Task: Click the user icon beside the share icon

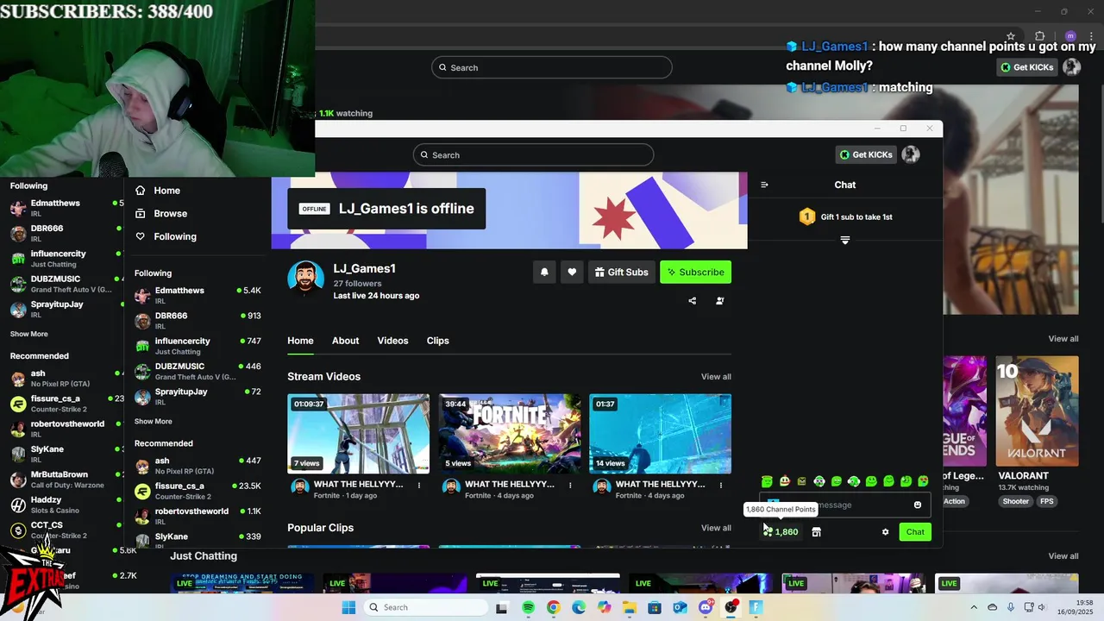Action: point(720,301)
